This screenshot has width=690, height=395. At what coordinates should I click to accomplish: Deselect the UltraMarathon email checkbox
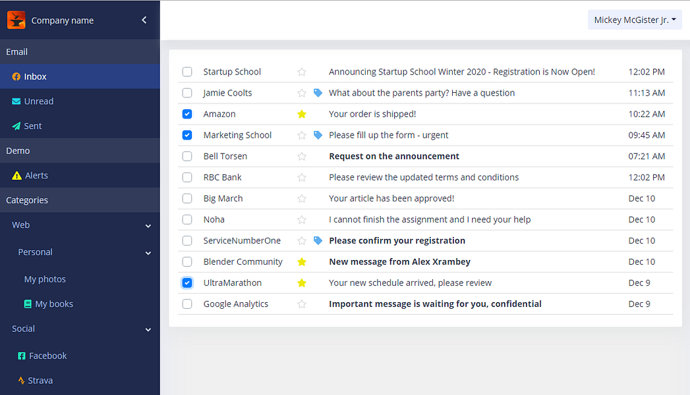[187, 282]
